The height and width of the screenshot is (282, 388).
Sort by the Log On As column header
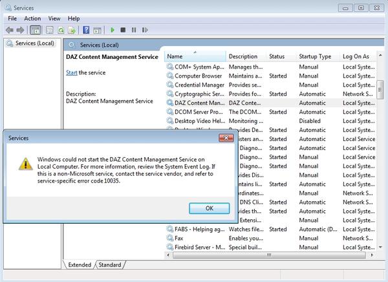click(x=358, y=56)
